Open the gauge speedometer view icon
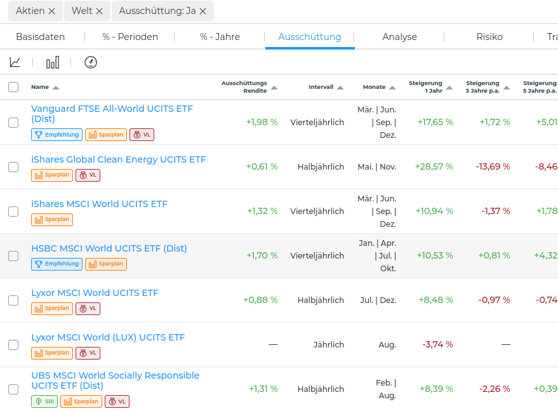The height and width of the screenshot is (411, 558). (91, 62)
